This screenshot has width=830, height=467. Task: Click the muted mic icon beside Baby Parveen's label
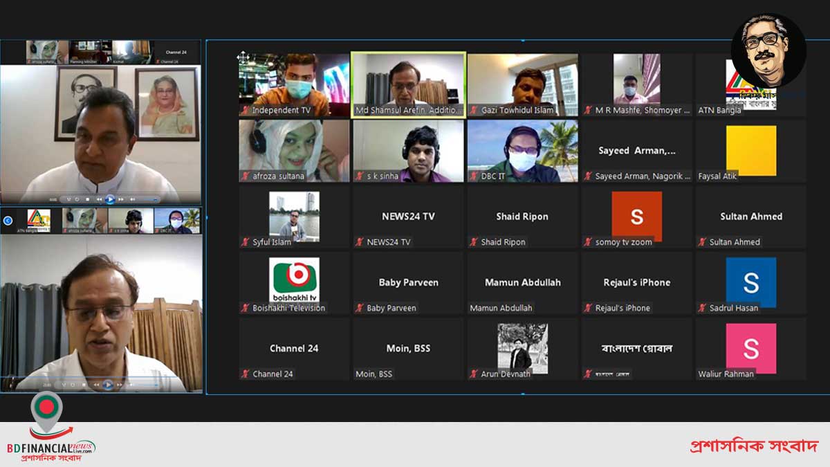pos(360,308)
